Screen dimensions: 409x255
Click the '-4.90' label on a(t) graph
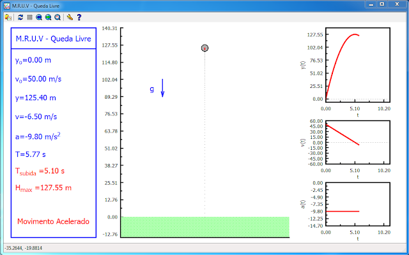pyautogui.click(x=316, y=197)
